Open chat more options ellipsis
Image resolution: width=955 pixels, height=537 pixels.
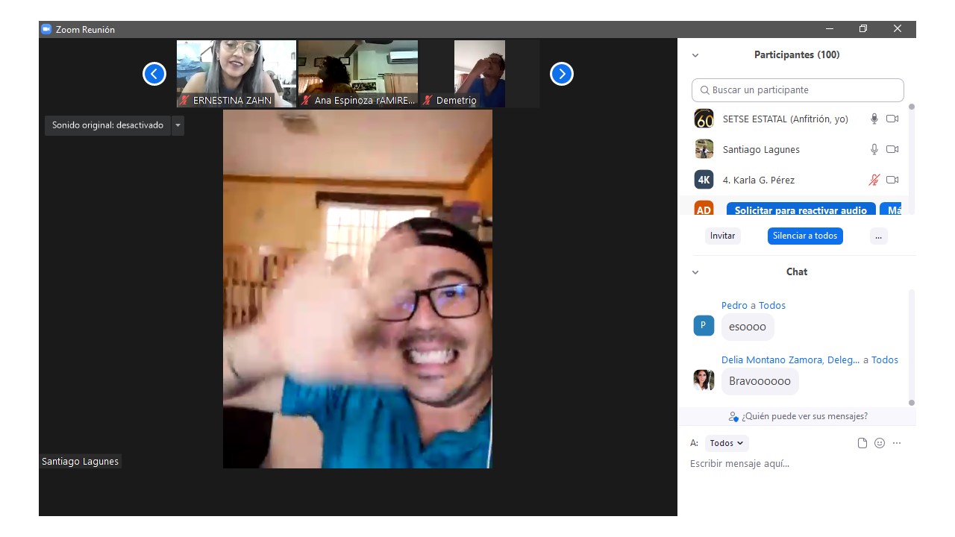click(x=897, y=443)
